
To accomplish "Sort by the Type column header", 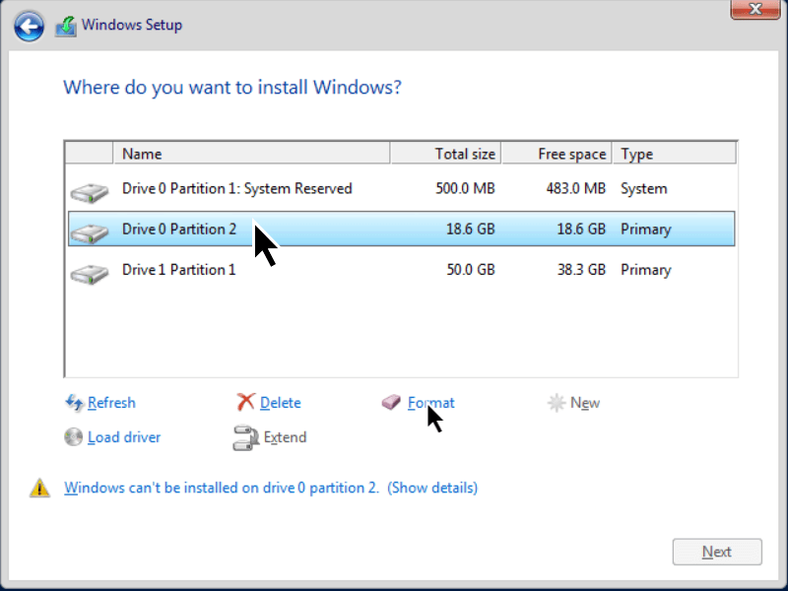I will tap(675, 154).
